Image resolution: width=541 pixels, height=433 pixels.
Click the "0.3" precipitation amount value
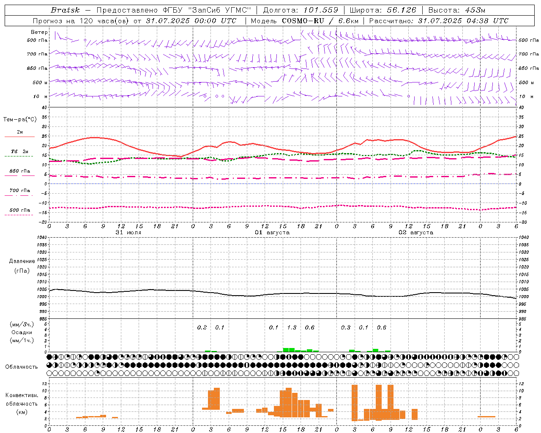coord(346,327)
